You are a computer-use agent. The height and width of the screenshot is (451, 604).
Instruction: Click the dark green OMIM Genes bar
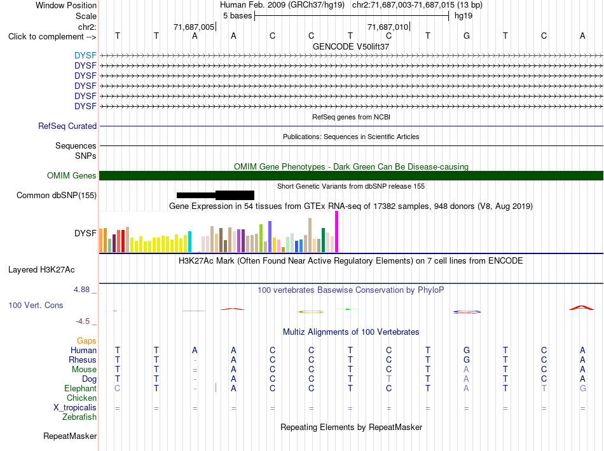351,175
